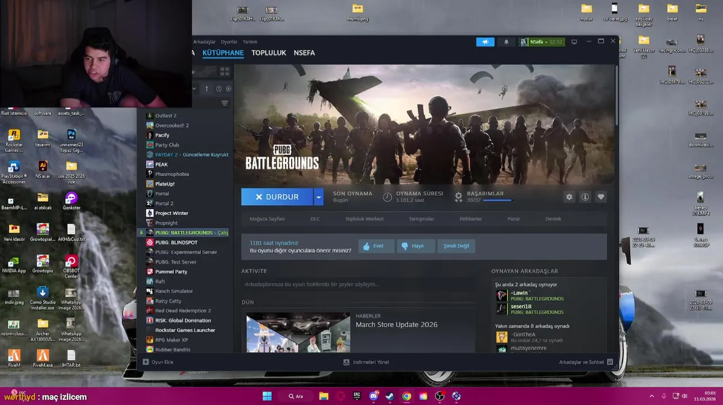Open Topluluk Merkezi tab
Screen dimensions: 723x405
(364, 219)
